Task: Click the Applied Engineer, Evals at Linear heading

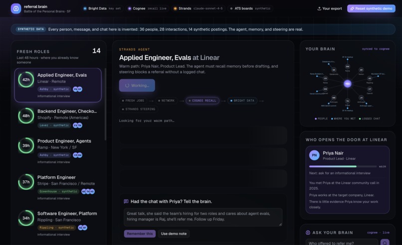Action: 169,58
